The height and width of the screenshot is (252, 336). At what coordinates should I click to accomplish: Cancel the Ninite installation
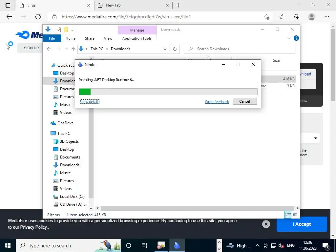(245, 101)
